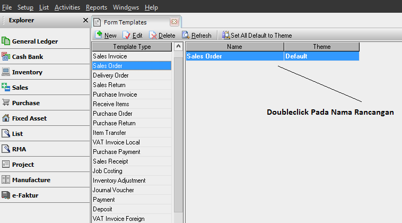The image size is (402, 223).
Task: Click the Theme column header
Action: pos(322,47)
